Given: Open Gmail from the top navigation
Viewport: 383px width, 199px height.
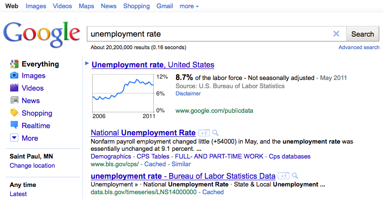Looking at the screenshot, I should point(164,6).
